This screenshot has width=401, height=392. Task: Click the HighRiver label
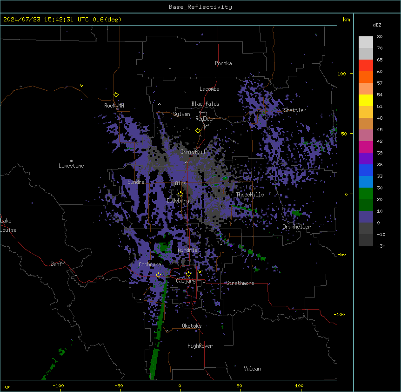point(200,346)
